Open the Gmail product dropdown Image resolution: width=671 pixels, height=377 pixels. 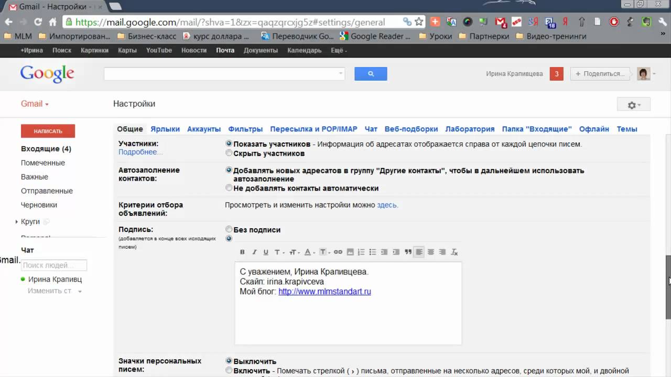35,104
